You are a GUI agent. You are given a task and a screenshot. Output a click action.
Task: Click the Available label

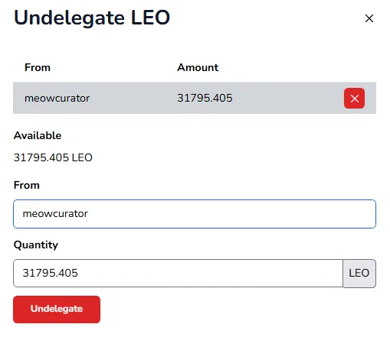[x=38, y=135]
